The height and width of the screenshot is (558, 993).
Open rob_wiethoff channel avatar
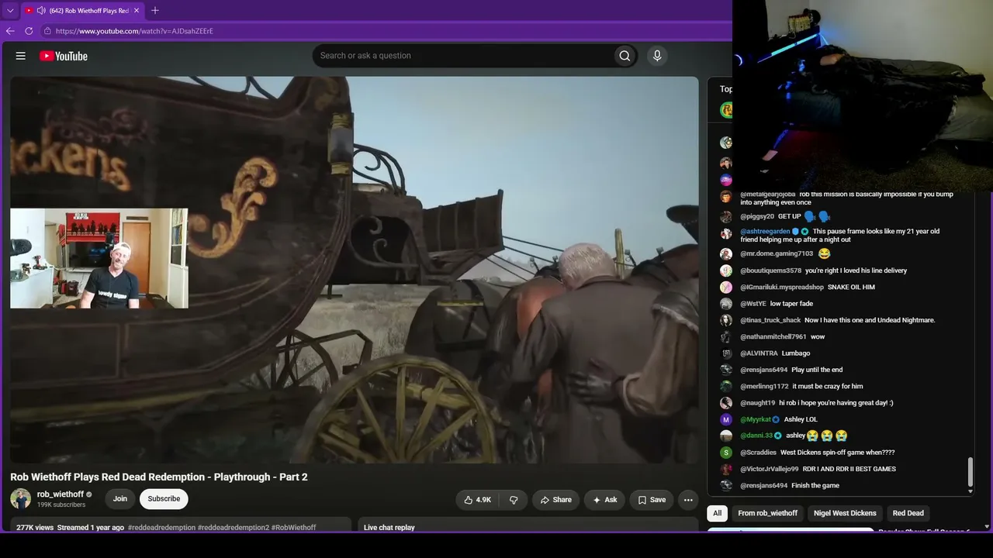(x=21, y=498)
